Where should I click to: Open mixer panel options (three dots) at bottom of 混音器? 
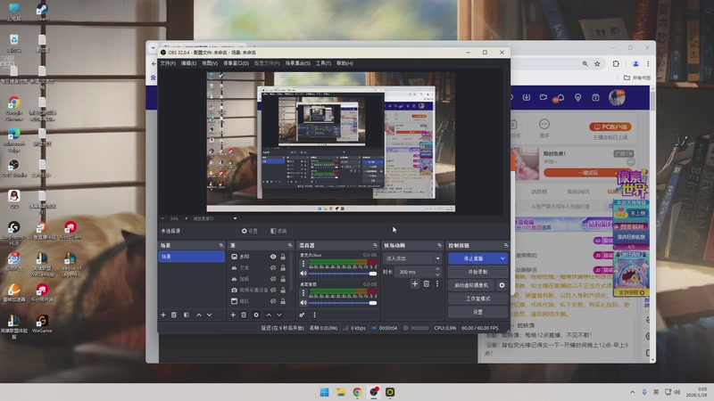[314, 315]
